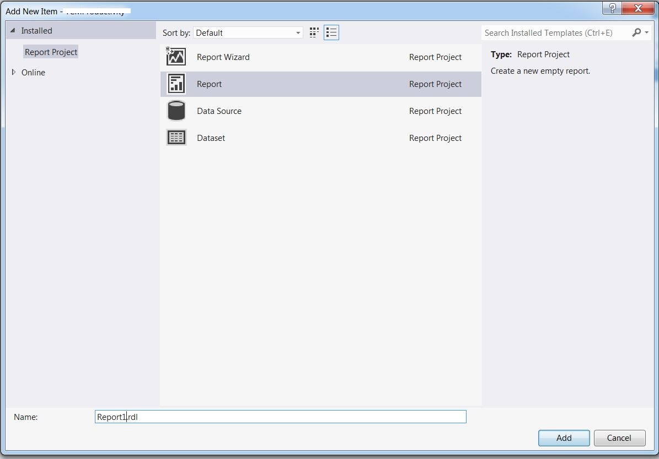Click the Dataset table icon

click(x=176, y=138)
